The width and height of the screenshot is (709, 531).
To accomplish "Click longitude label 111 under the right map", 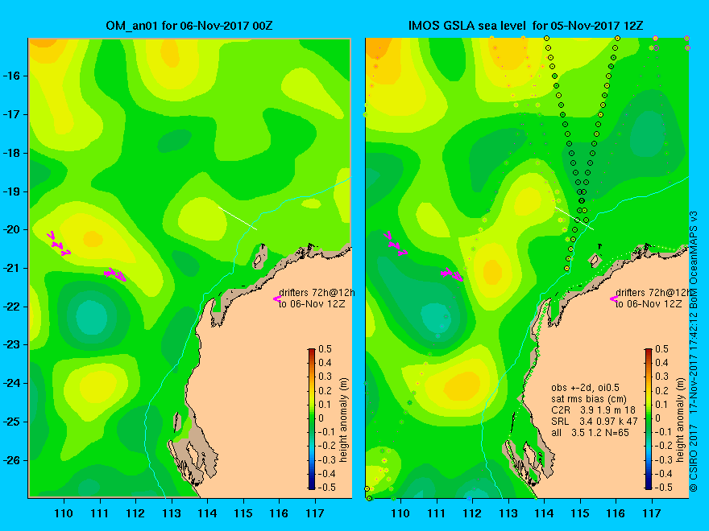I will pyautogui.click(x=437, y=513).
